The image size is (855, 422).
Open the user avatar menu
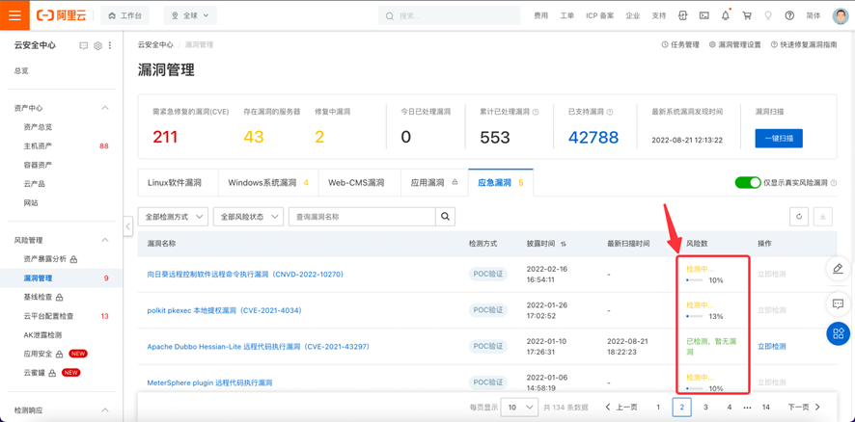coord(841,15)
